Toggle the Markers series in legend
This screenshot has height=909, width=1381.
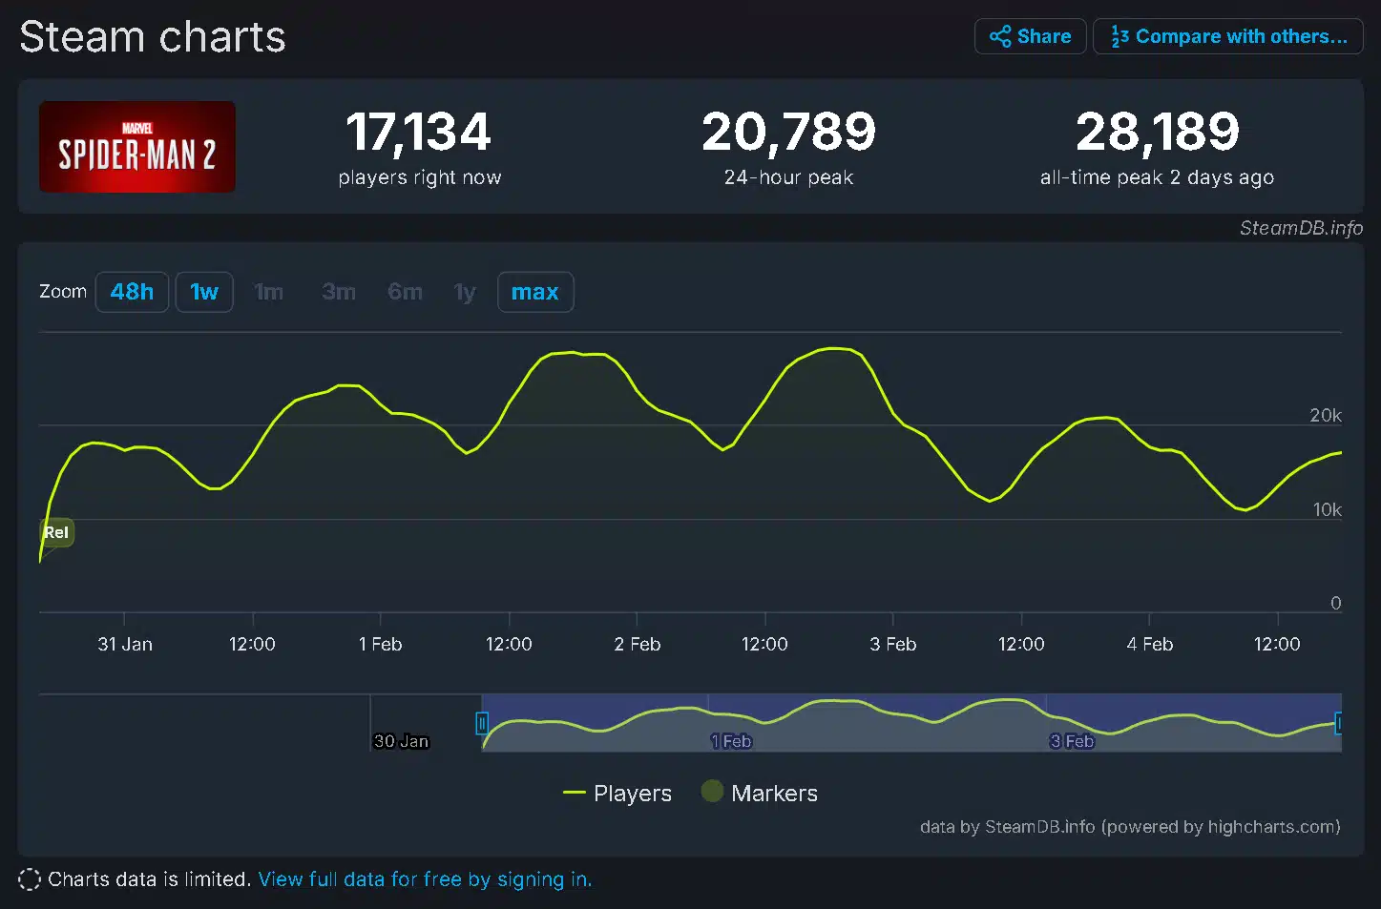[760, 793]
